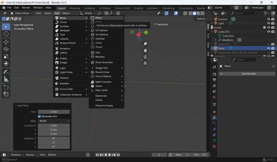
Task: Open the viewport Options dropdown
Action: point(202,19)
